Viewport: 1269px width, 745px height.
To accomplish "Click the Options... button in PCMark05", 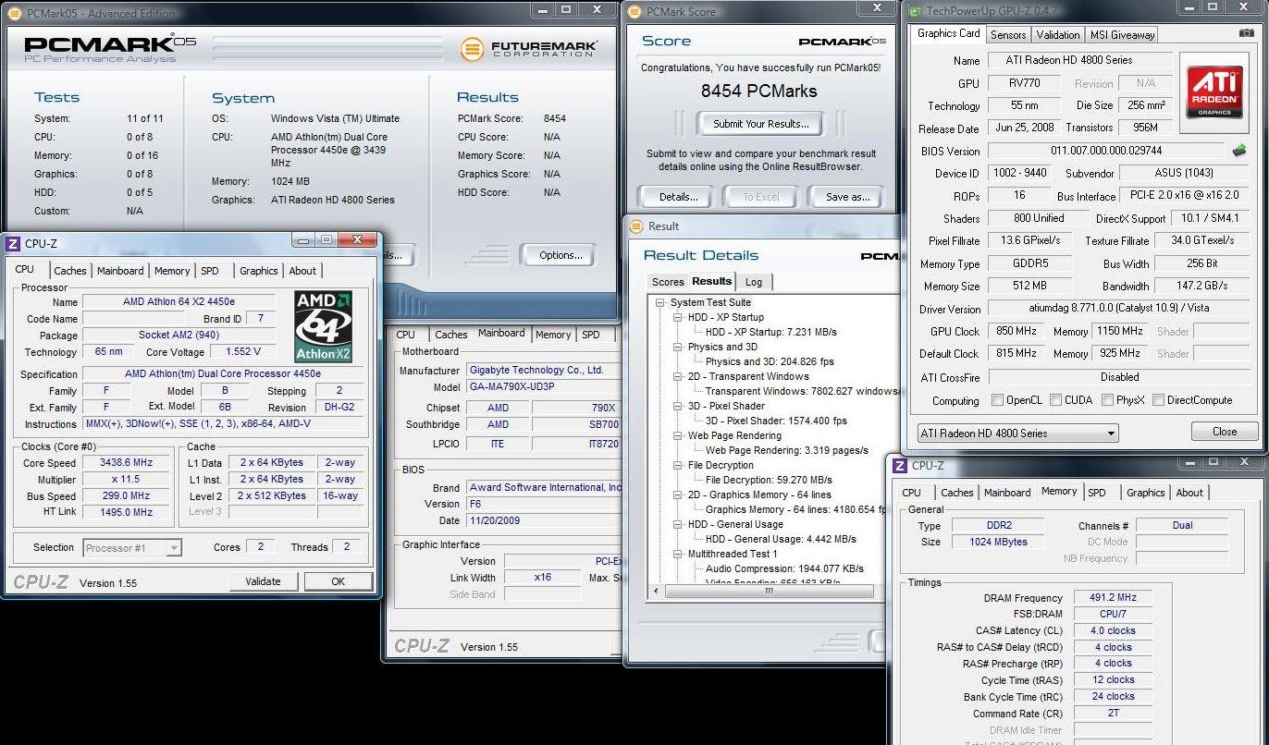I will [561, 255].
